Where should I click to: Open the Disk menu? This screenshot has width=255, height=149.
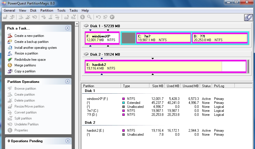coord(33,11)
